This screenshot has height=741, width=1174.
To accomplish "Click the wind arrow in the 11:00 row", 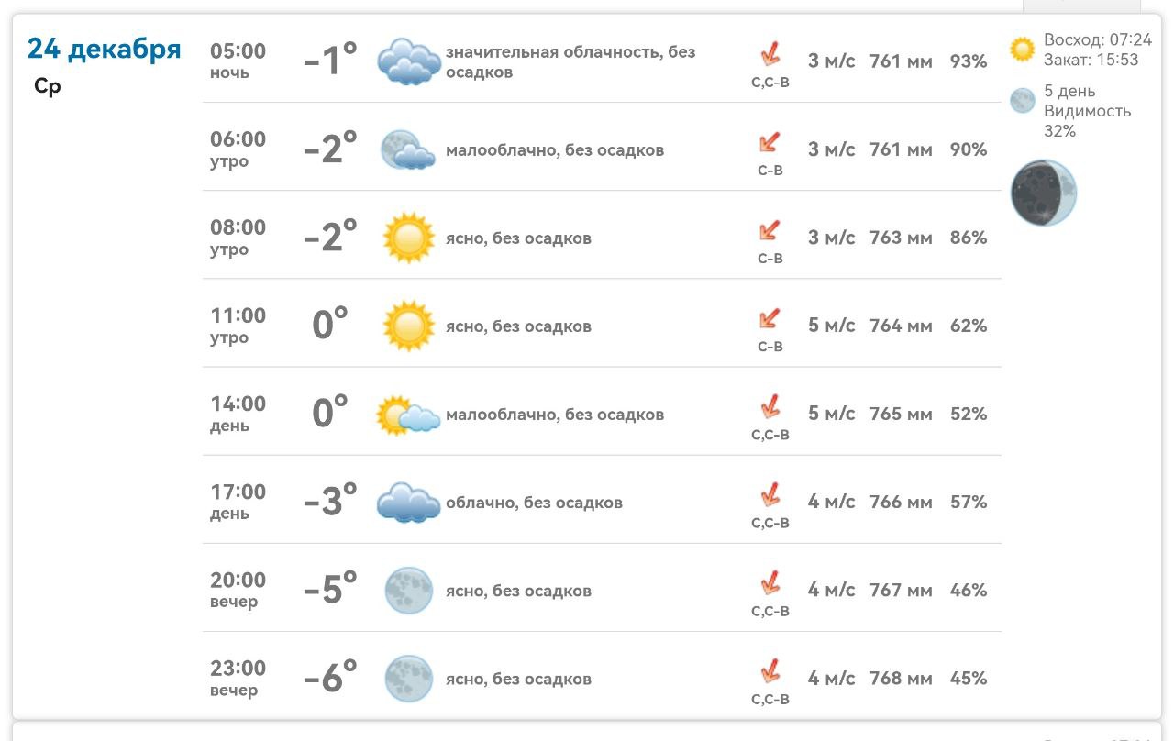I will (770, 319).
